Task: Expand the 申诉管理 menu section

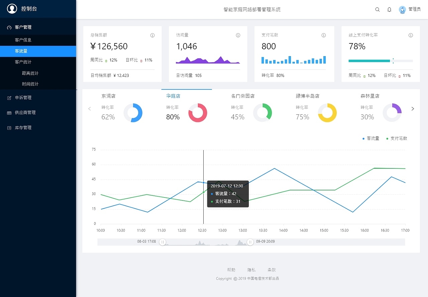Action: [x=38, y=98]
